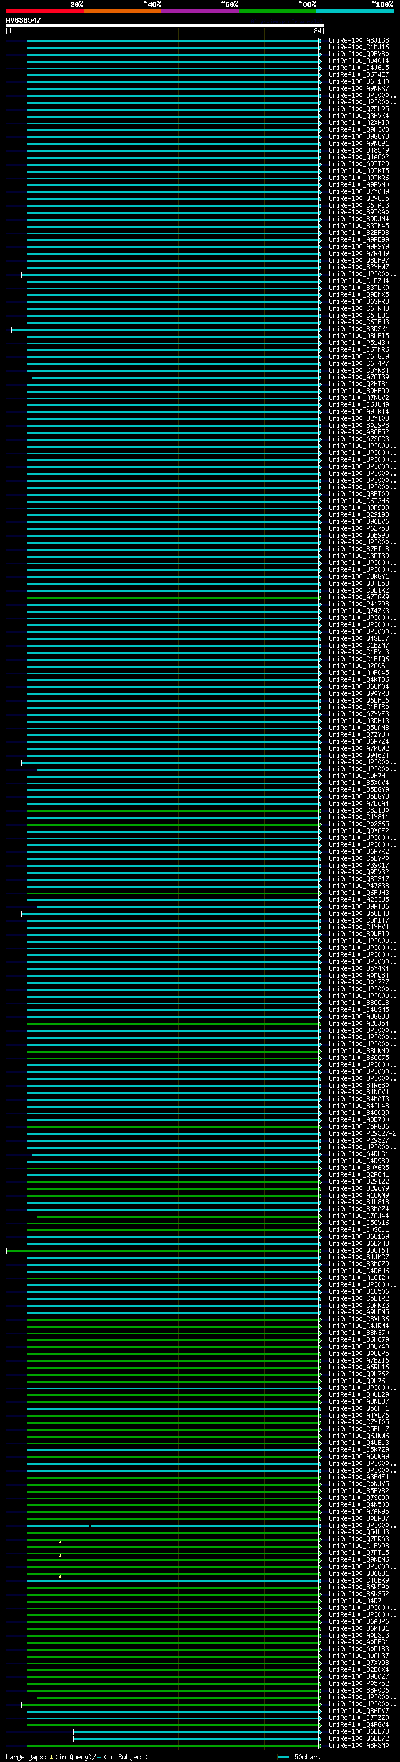This screenshot has width=400, height=1762.
Task: Open hit UniRef100_B9WFI9
Action: point(359,934)
